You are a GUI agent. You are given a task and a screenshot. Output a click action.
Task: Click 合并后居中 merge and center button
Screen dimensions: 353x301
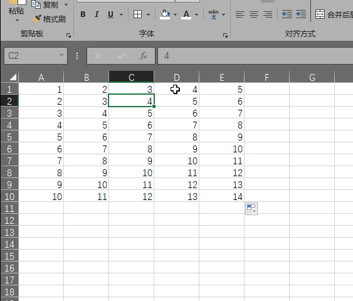point(334,14)
